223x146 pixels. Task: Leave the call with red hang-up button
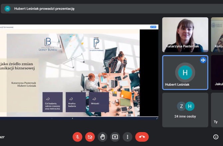click(142, 137)
